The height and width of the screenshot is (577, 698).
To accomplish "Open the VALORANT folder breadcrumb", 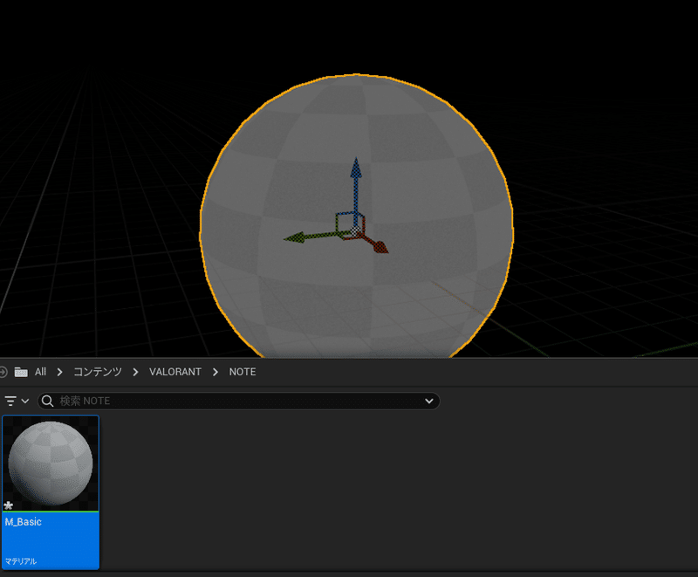I will point(175,372).
